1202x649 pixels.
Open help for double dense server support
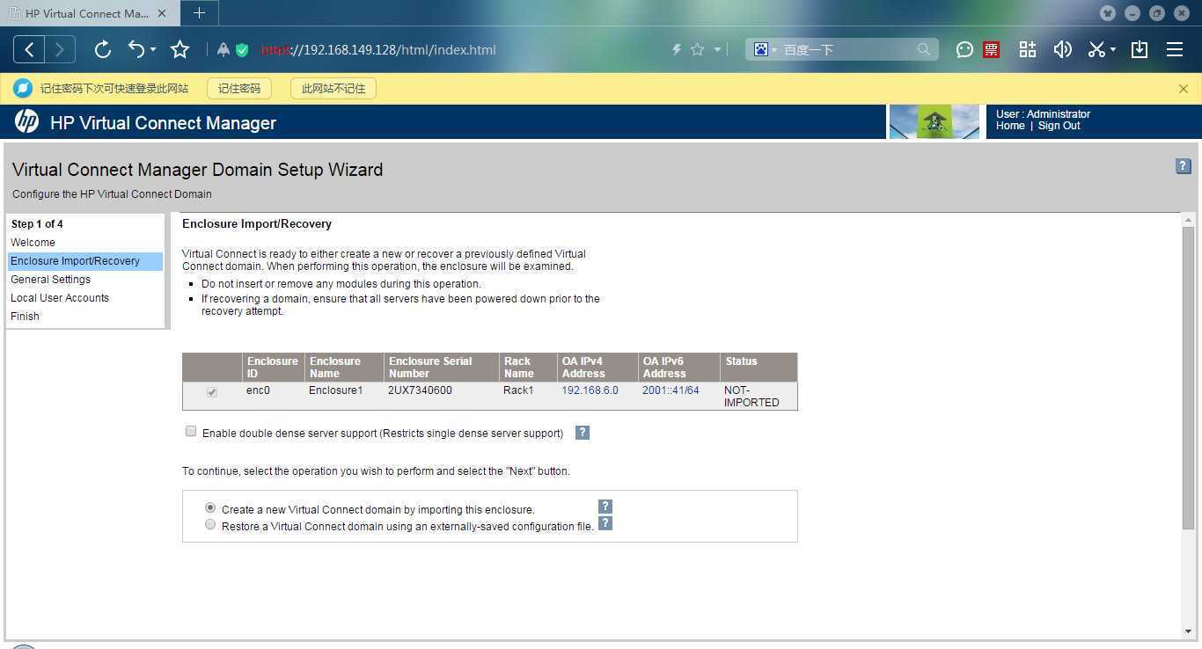[583, 433]
